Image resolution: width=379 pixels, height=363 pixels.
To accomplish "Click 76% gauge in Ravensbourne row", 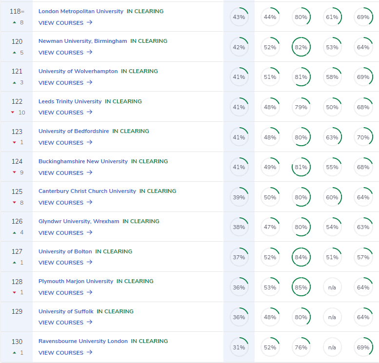I will pos(301,347).
